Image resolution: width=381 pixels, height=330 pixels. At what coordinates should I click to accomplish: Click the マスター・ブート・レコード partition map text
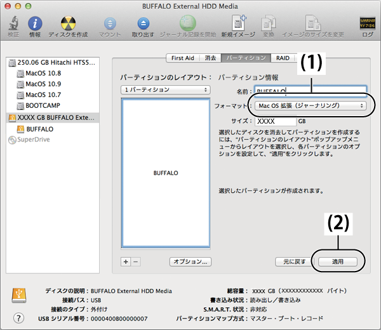point(287,319)
